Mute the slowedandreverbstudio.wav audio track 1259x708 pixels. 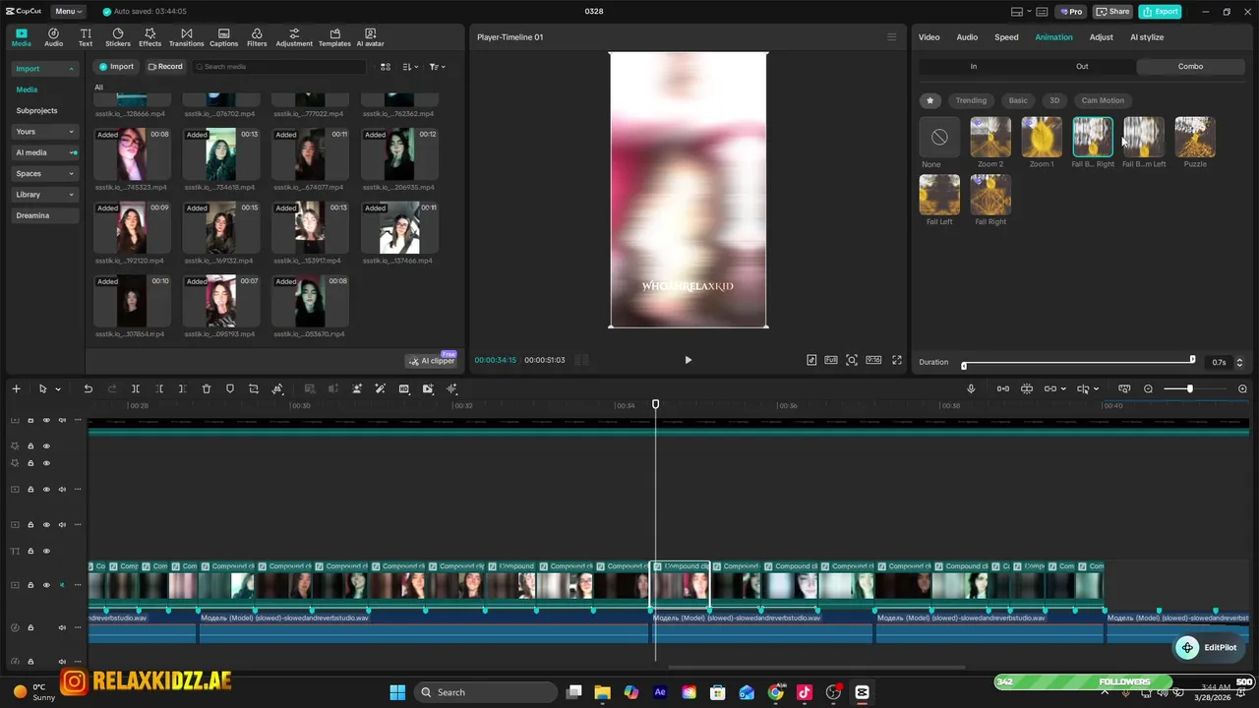click(x=62, y=628)
